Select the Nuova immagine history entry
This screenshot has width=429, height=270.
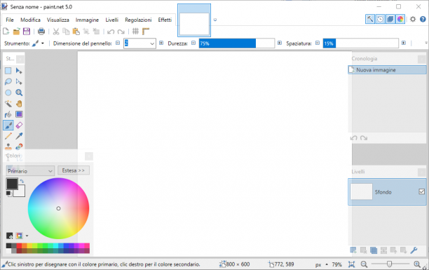[387, 70]
